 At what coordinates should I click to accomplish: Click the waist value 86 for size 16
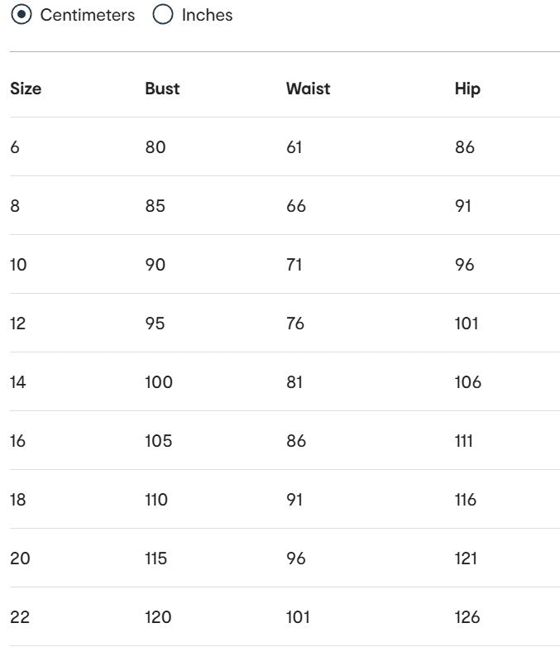[294, 441]
